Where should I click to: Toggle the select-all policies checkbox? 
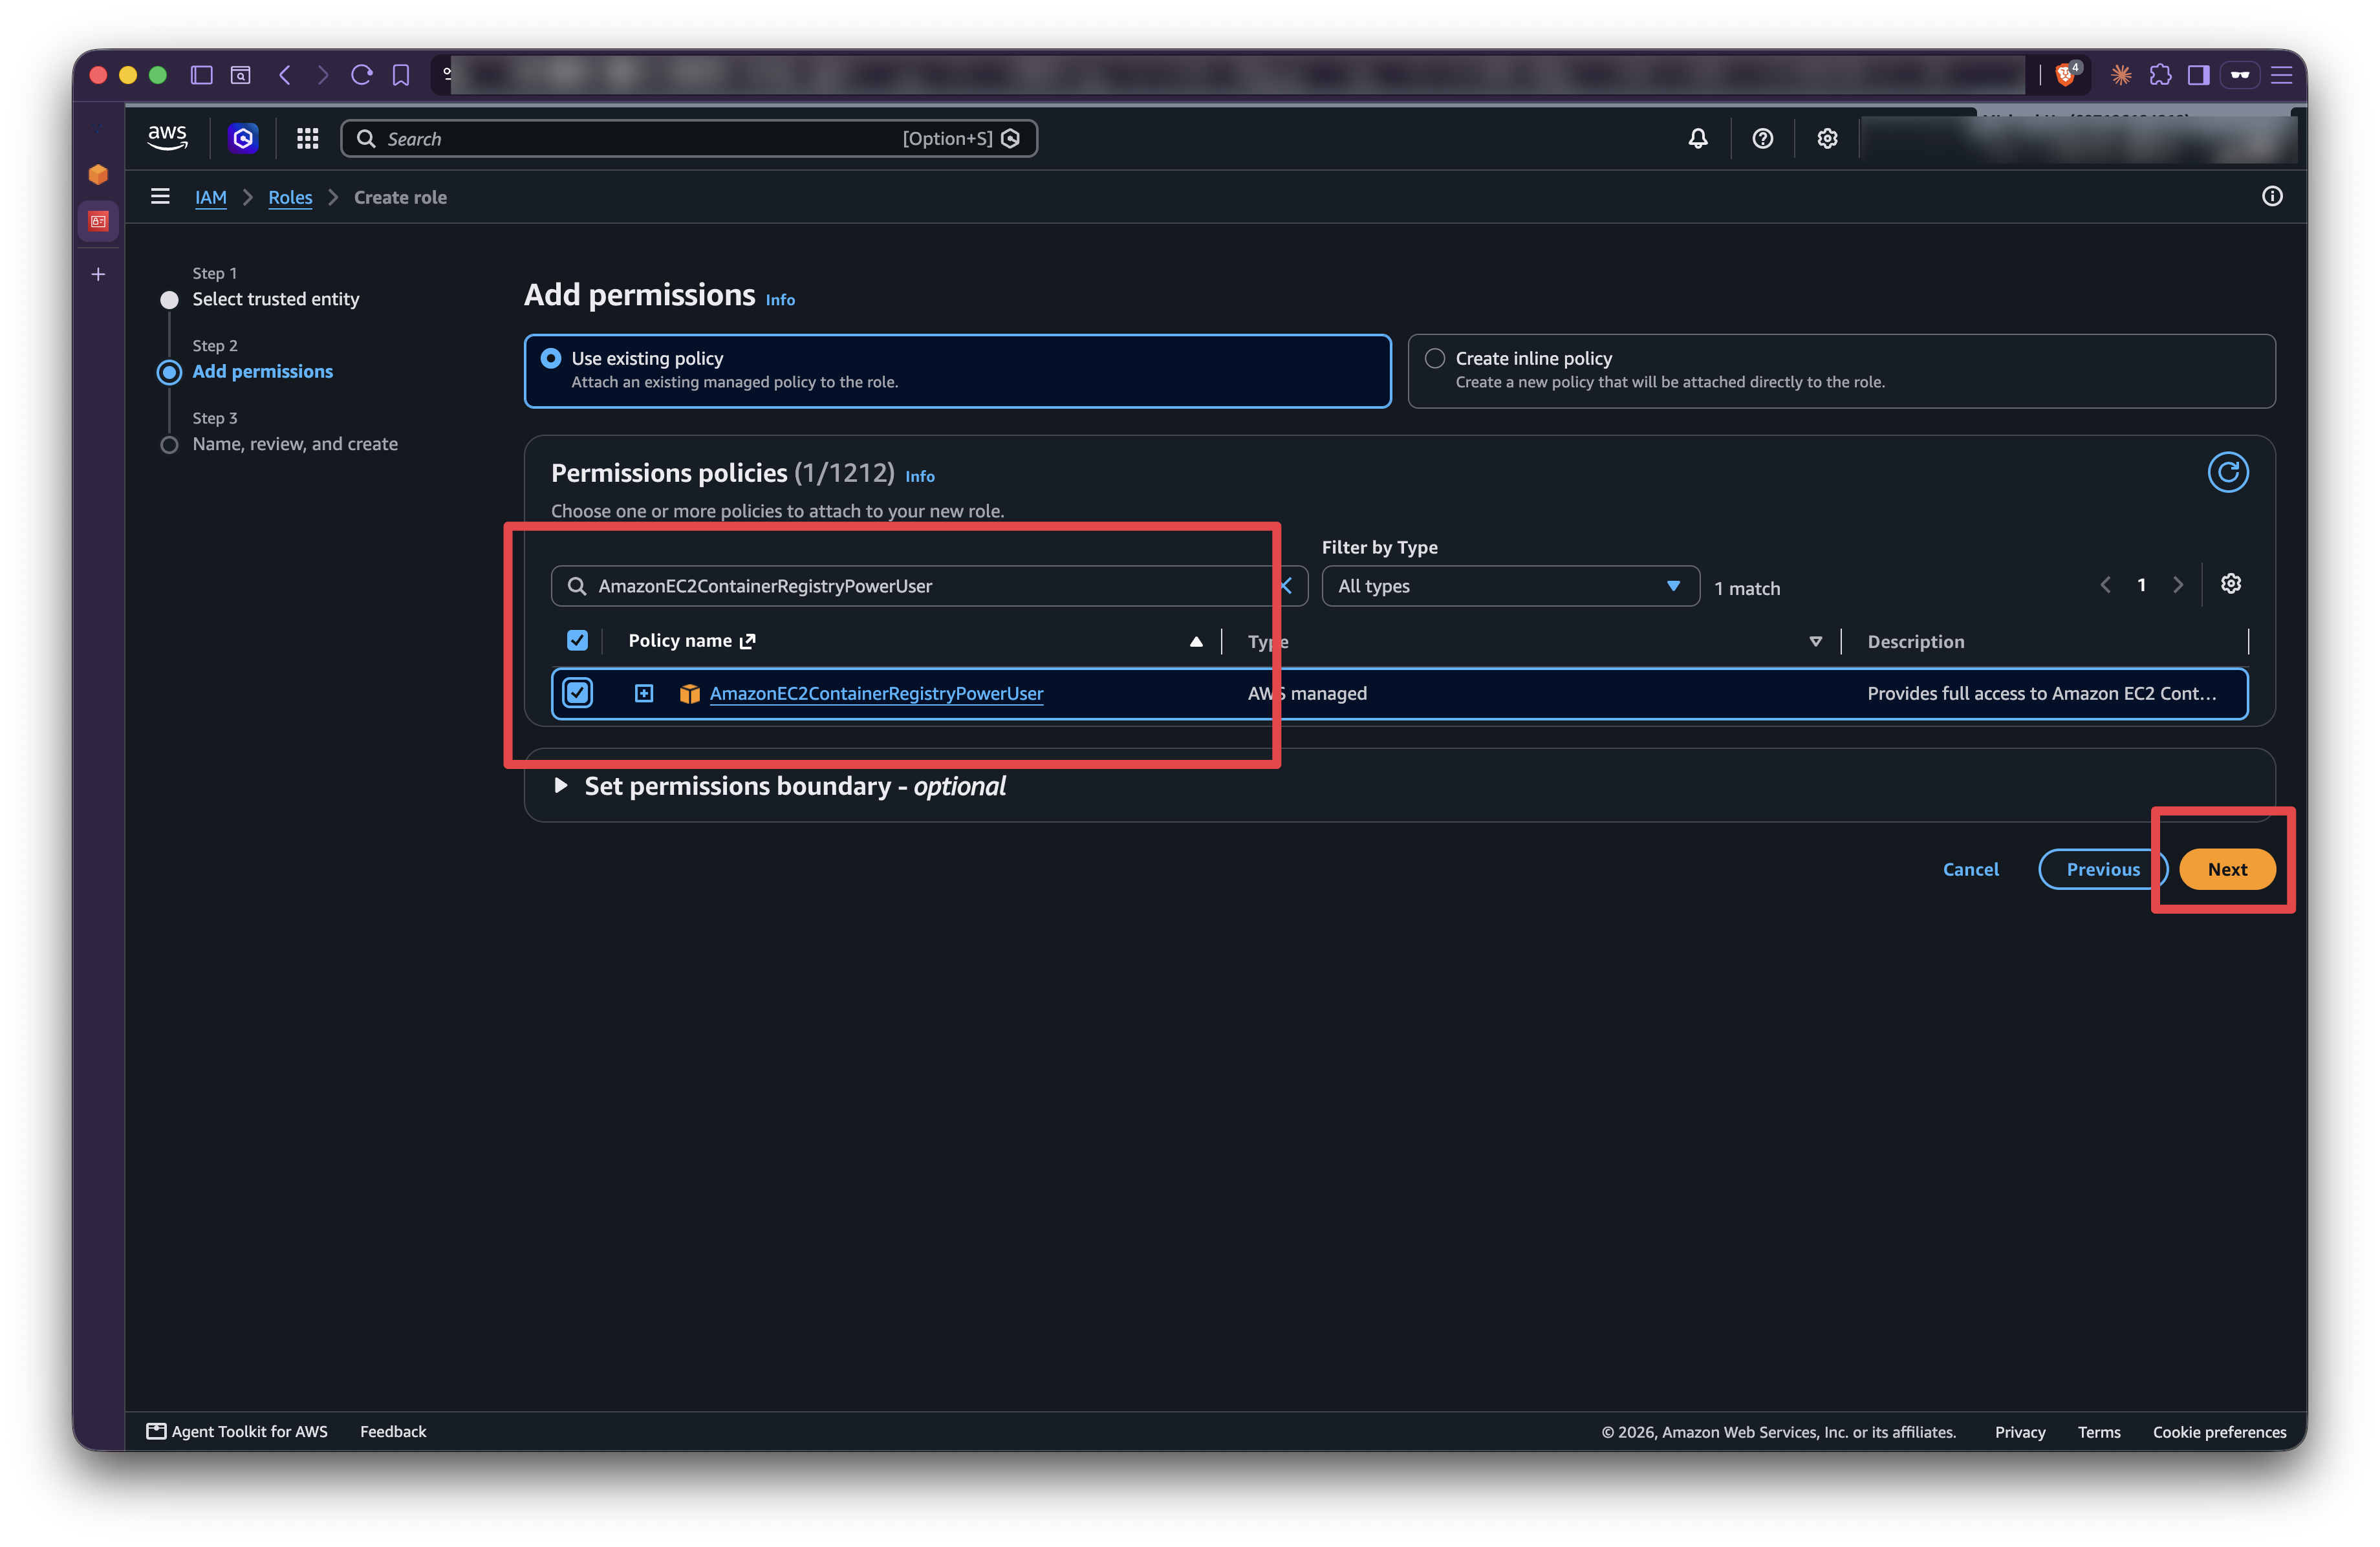[x=577, y=641]
